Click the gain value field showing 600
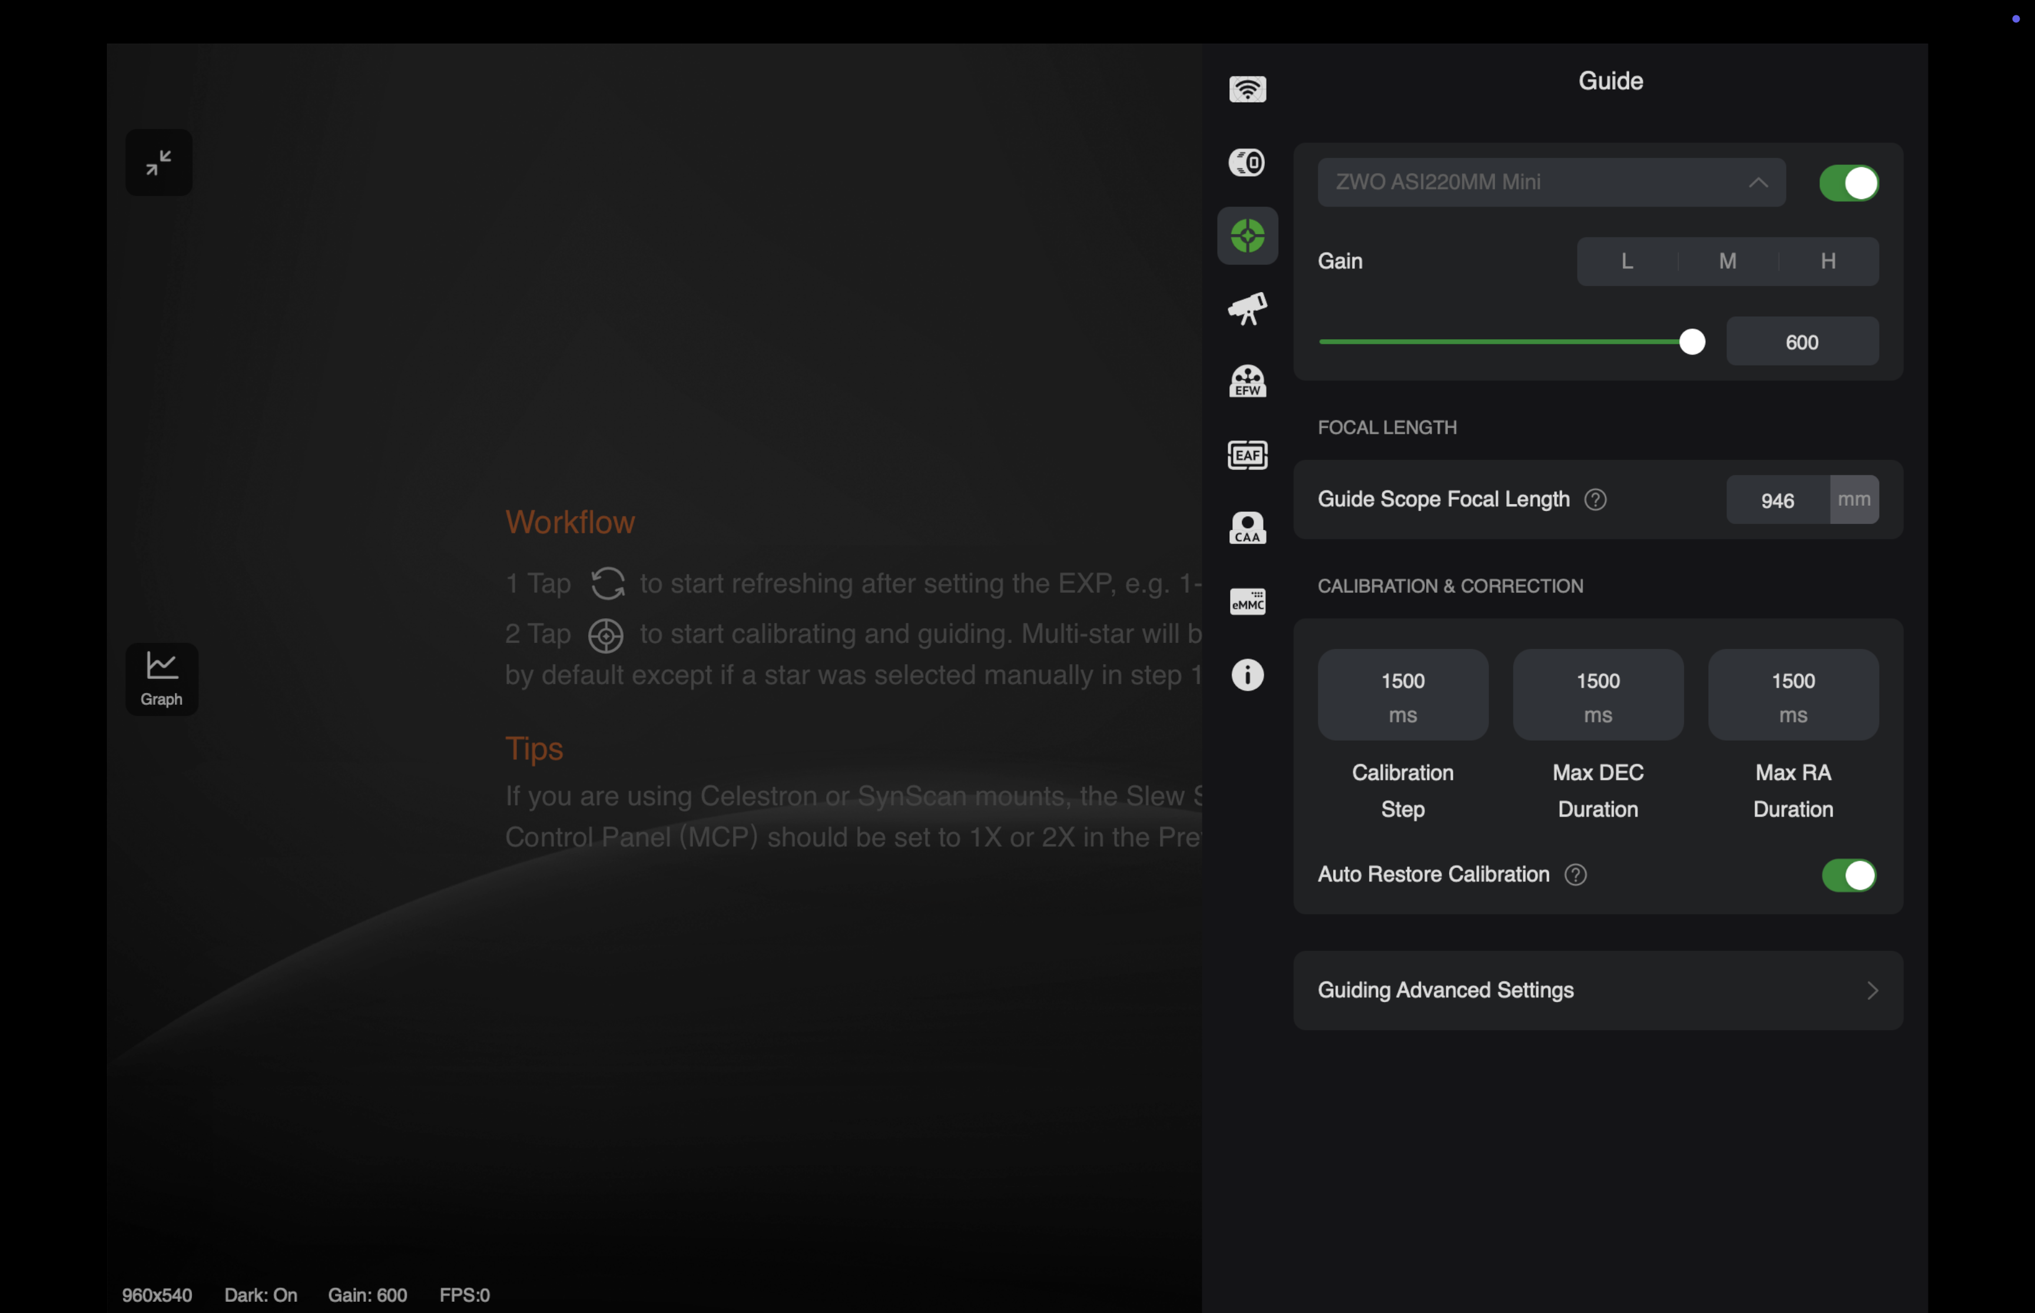 coord(1802,342)
